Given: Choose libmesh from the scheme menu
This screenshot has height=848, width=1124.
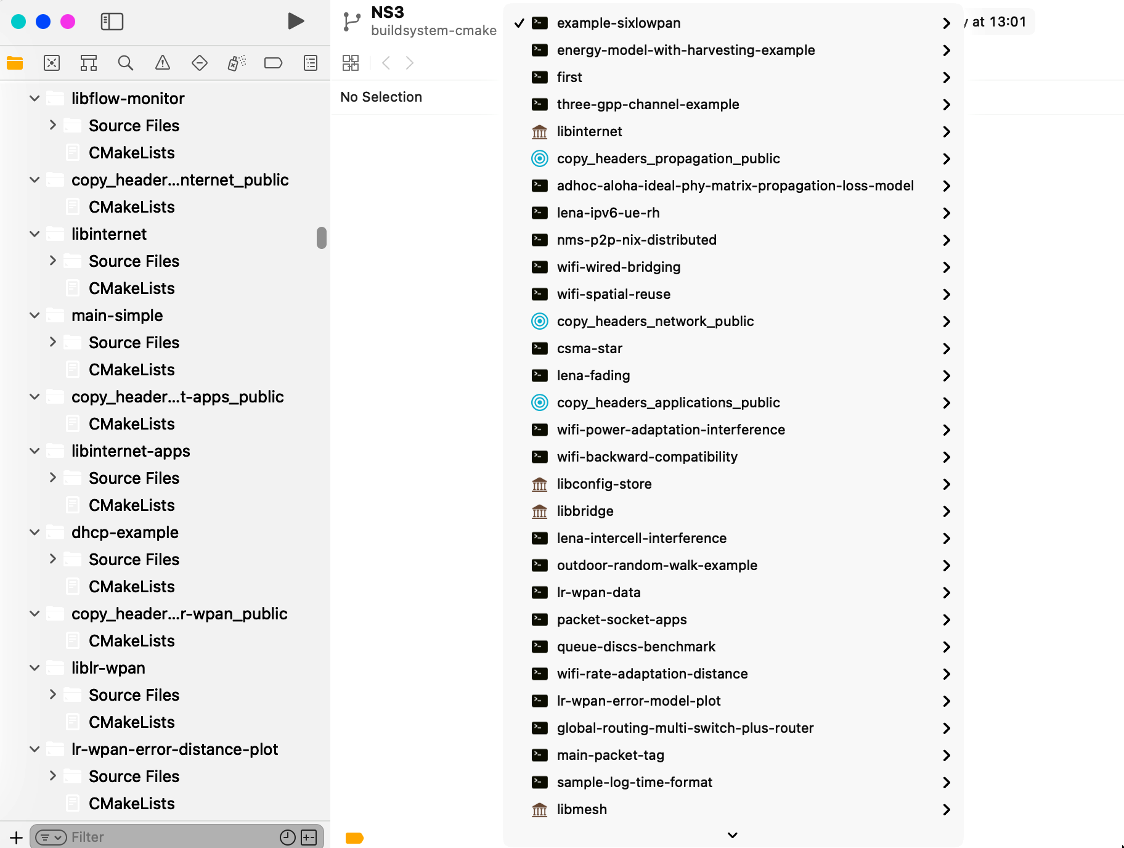Looking at the screenshot, I should coord(582,809).
